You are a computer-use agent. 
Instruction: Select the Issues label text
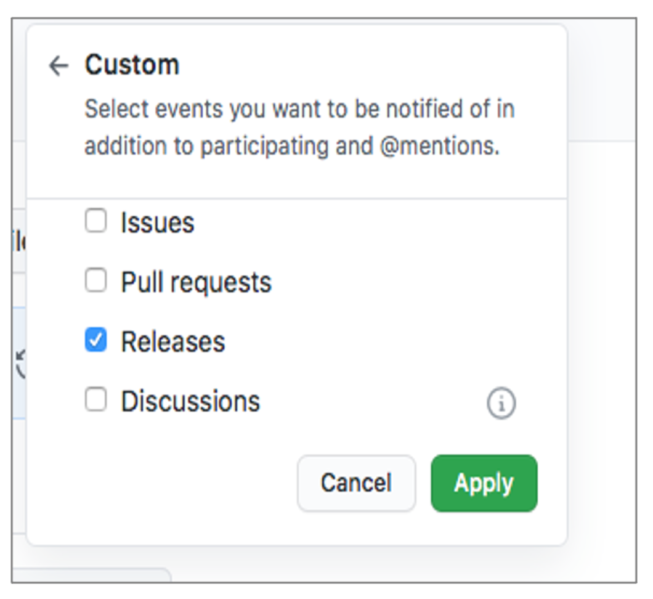(158, 223)
